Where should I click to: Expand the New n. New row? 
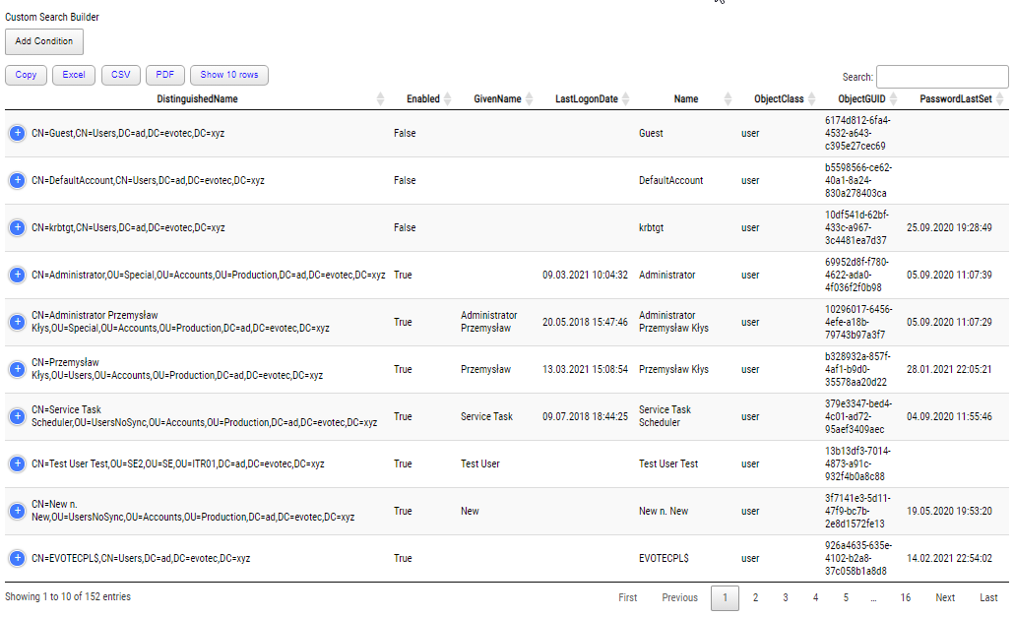[x=17, y=511]
